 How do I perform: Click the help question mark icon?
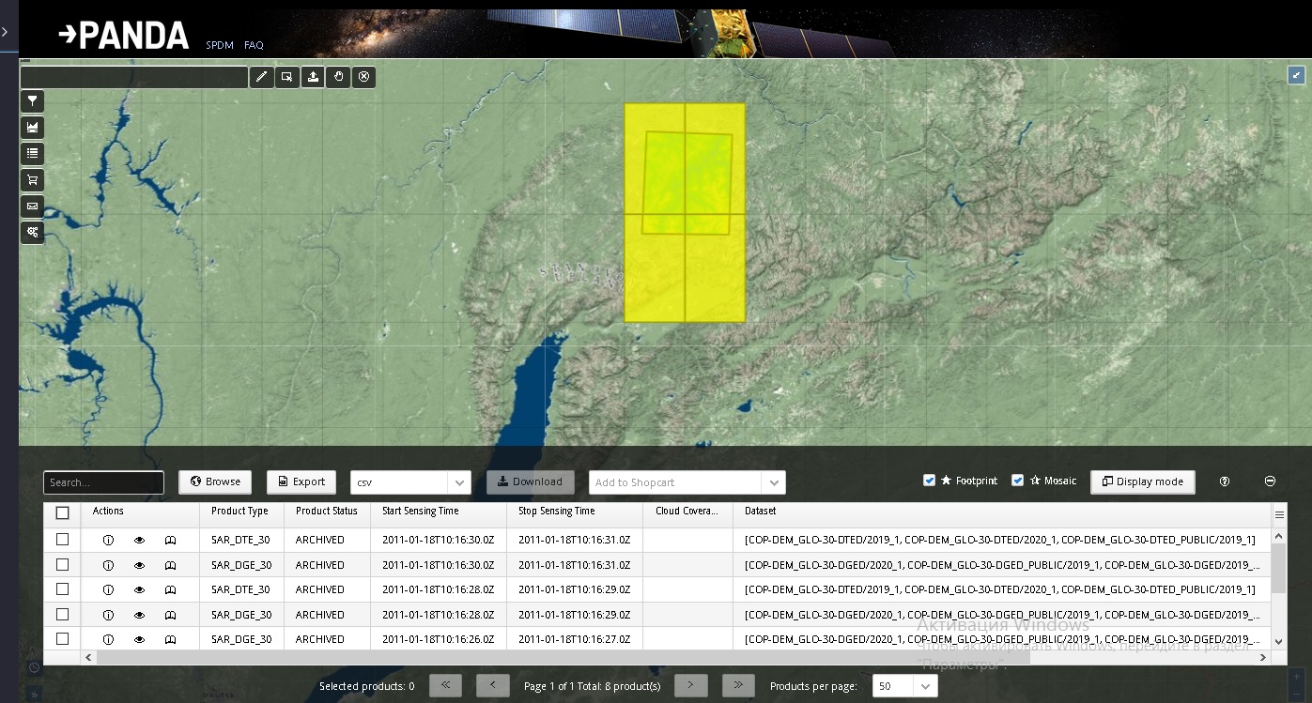pyautogui.click(x=1225, y=481)
